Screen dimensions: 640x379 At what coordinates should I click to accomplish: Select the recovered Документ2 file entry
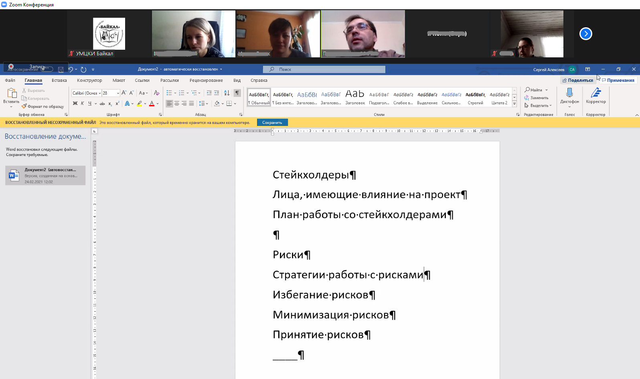[45, 176]
